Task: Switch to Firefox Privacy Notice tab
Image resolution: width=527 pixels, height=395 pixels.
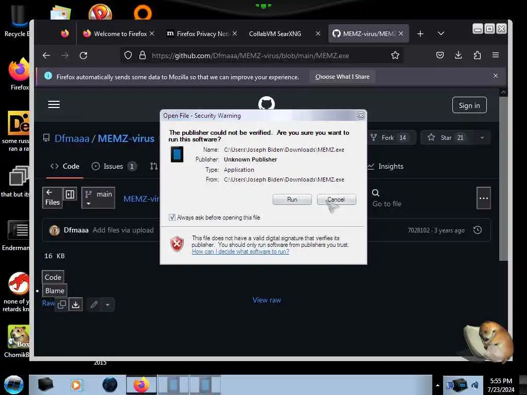Action: coord(202,33)
